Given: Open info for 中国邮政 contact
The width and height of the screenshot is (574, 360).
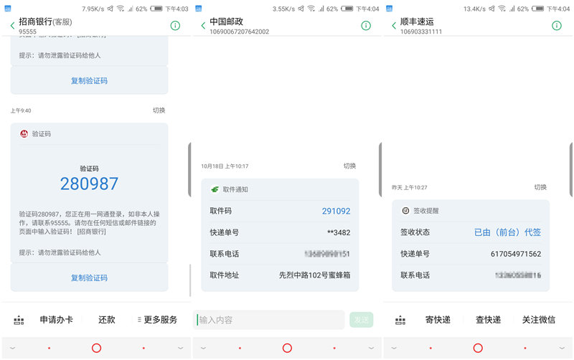Looking at the screenshot, I should 366,25.
